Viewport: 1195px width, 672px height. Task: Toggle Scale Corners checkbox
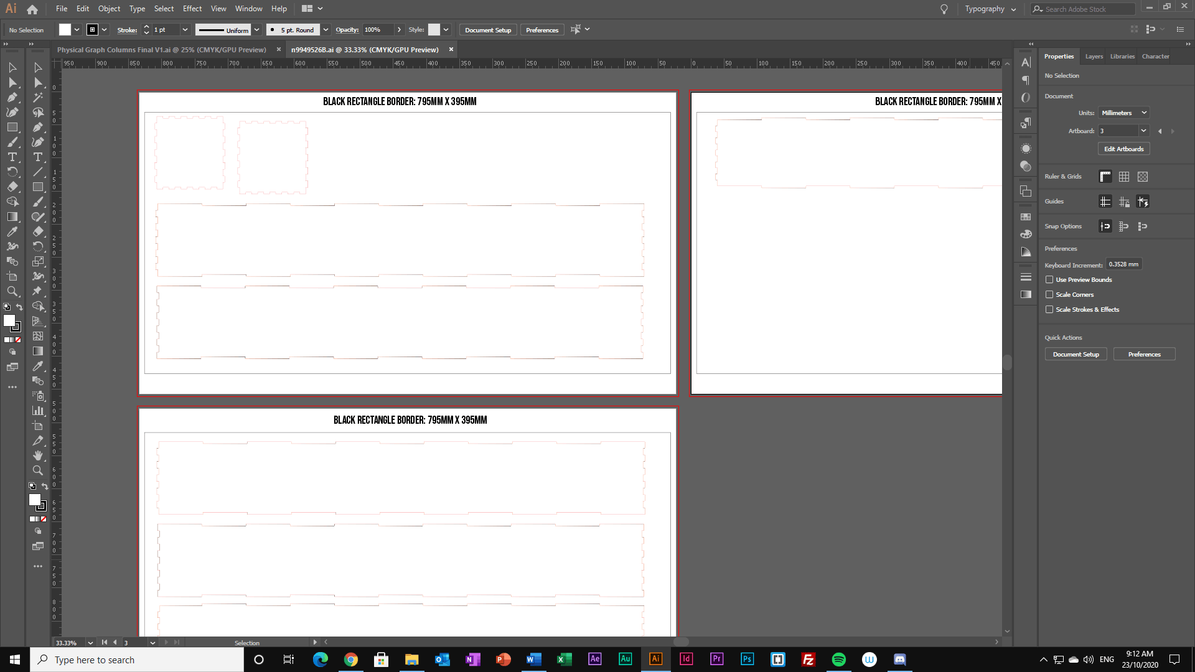pyautogui.click(x=1049, y=295)
